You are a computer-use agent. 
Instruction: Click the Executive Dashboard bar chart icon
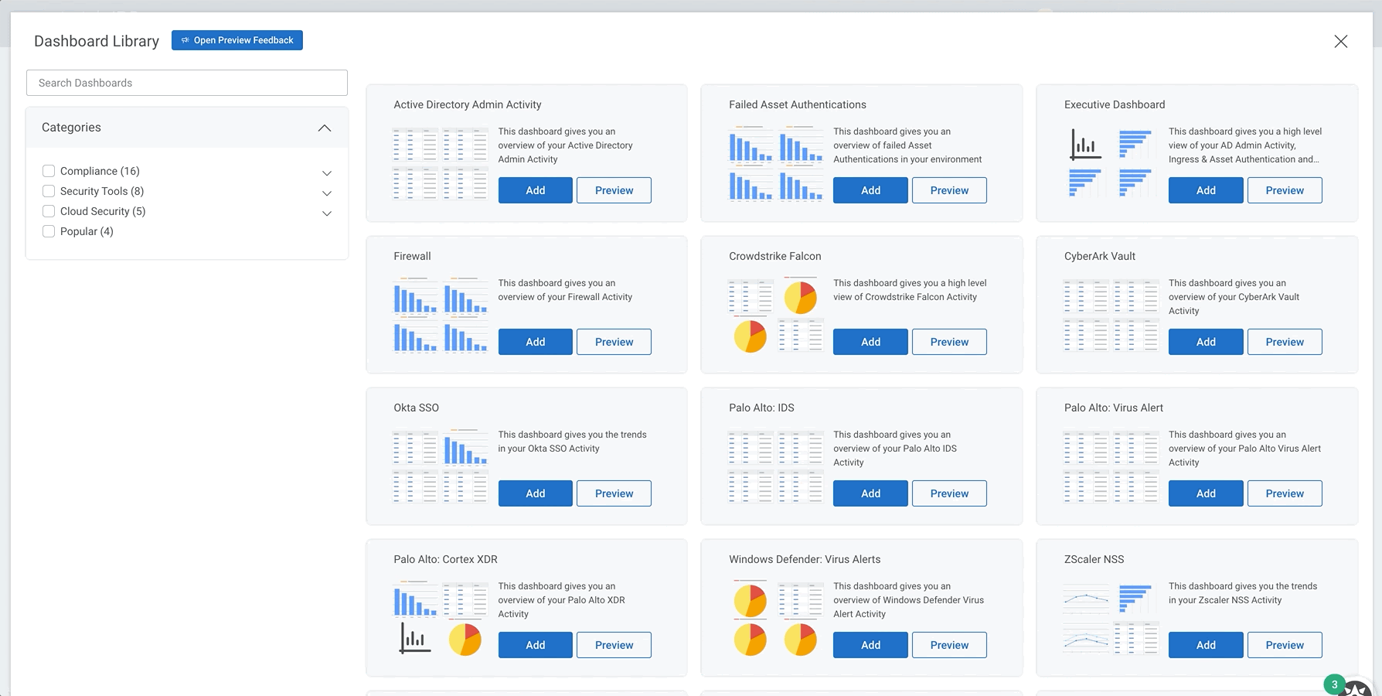[x=1085, y=145]
